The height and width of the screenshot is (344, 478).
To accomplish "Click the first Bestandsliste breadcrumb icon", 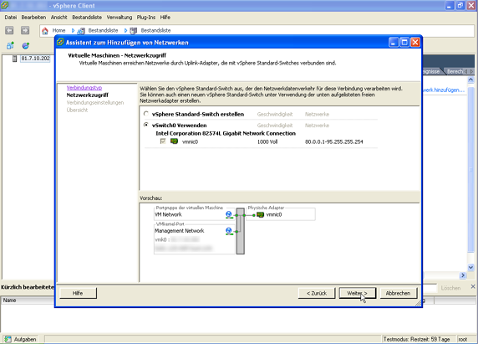I will pos(81,30).
